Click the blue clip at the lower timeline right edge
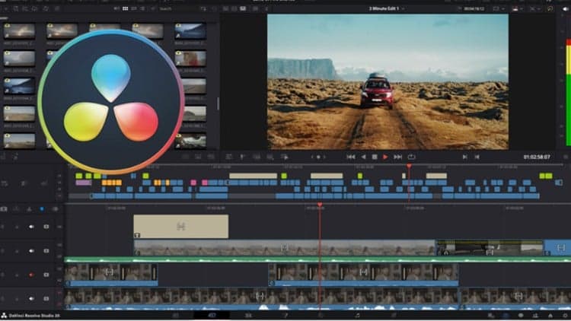Image resolution: width=571 pixels, height=321 pixels. click(557, 247)
